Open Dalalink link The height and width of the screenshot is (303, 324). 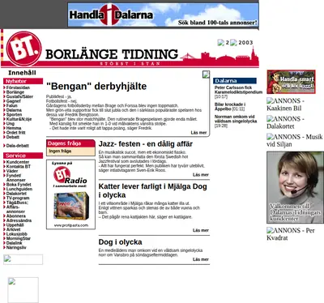15,243
